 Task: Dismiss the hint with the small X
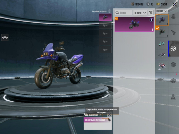109,115
